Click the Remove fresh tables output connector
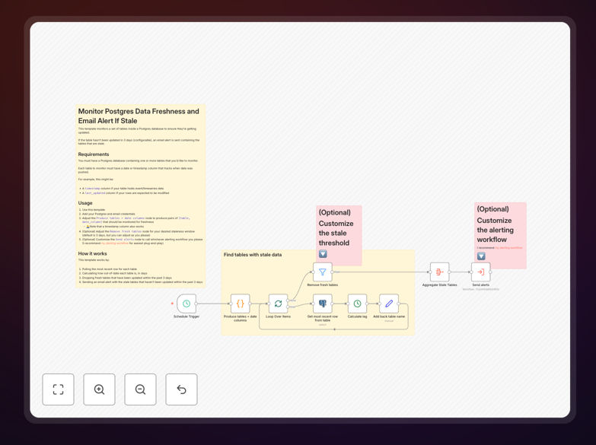 click(332, 272)
